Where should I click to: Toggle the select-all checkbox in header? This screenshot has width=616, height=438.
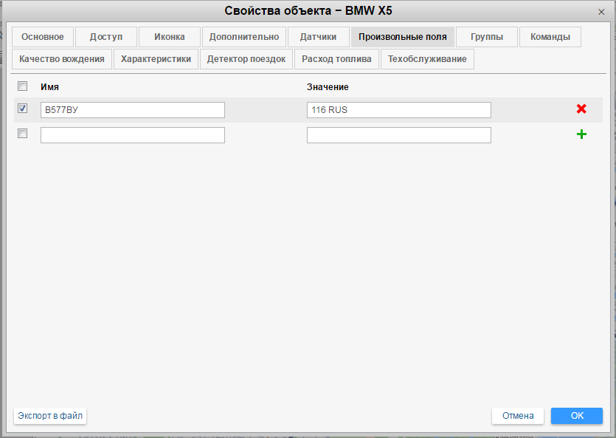point(22,86)
